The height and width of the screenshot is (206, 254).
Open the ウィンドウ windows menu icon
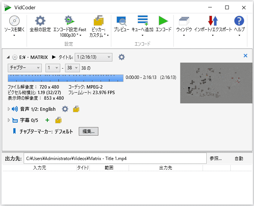[x=184, y=21]
